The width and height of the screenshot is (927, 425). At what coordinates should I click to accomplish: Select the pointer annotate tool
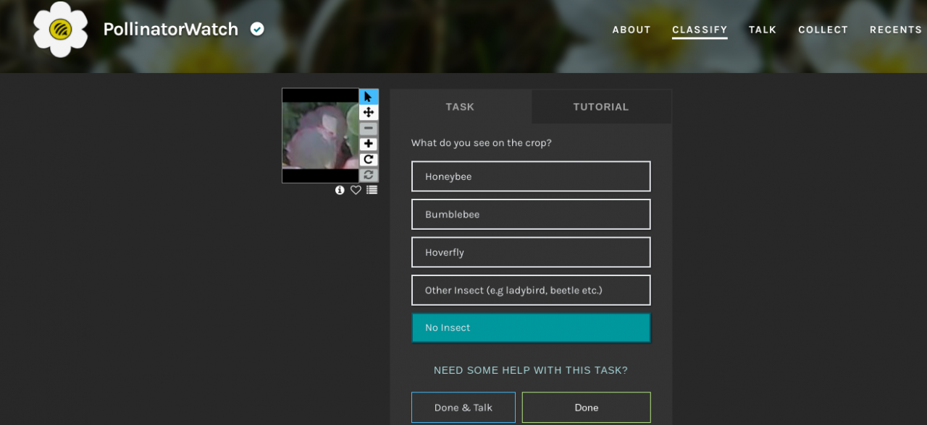369,97
